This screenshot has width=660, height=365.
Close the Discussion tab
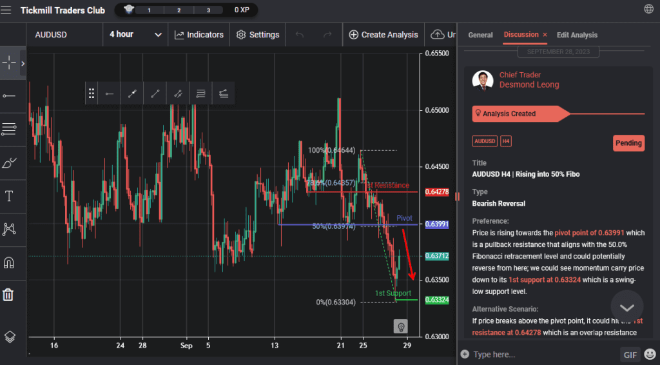[x=545, y=35]
